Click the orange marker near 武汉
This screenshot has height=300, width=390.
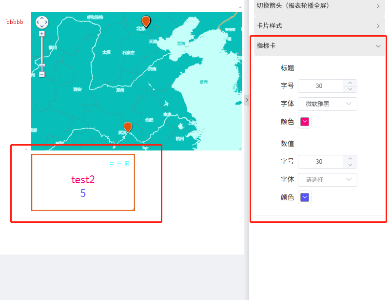pos(128,127)
